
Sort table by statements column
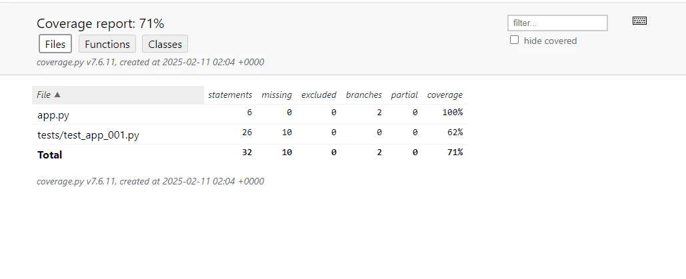tap(230, 95)
